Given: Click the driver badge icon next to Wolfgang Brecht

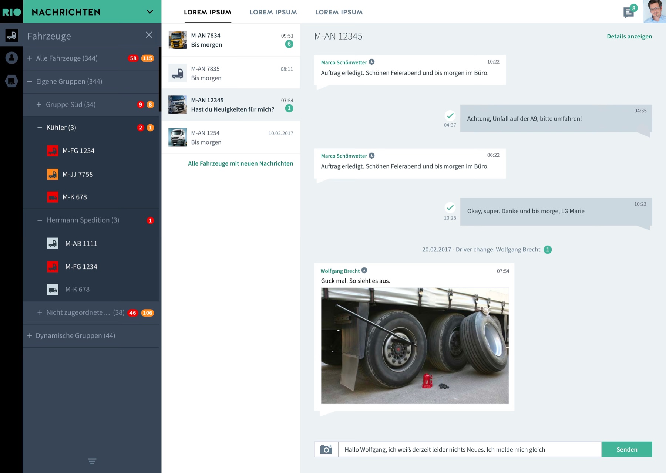Looking at the screenshot, I should pos(364,270).
